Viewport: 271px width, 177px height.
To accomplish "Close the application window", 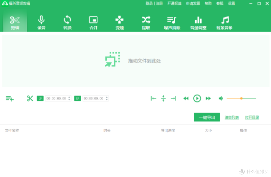I will (267, 3).
